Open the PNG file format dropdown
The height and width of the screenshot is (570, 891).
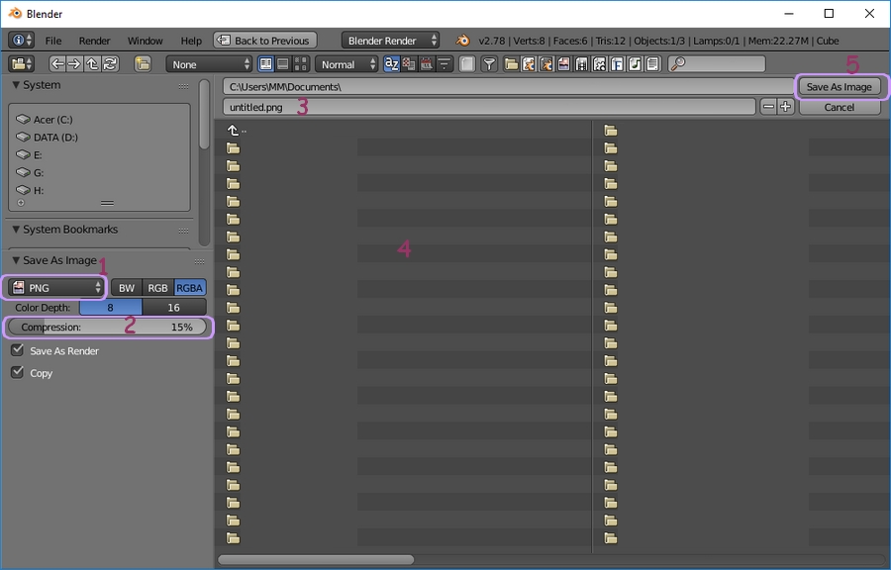point(56,288)
